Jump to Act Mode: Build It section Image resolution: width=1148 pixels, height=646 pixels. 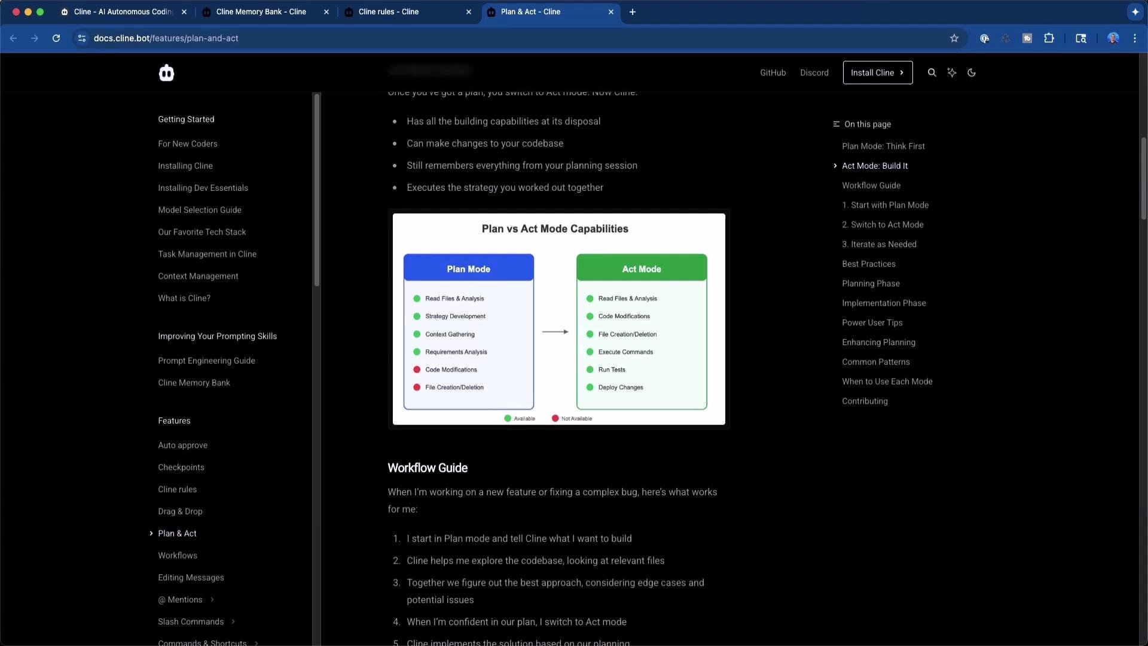[874, 166]
